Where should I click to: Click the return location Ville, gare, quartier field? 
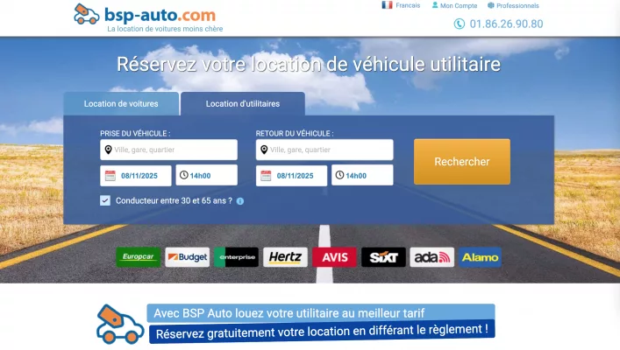pyautogui.click(x=324, y=150)
